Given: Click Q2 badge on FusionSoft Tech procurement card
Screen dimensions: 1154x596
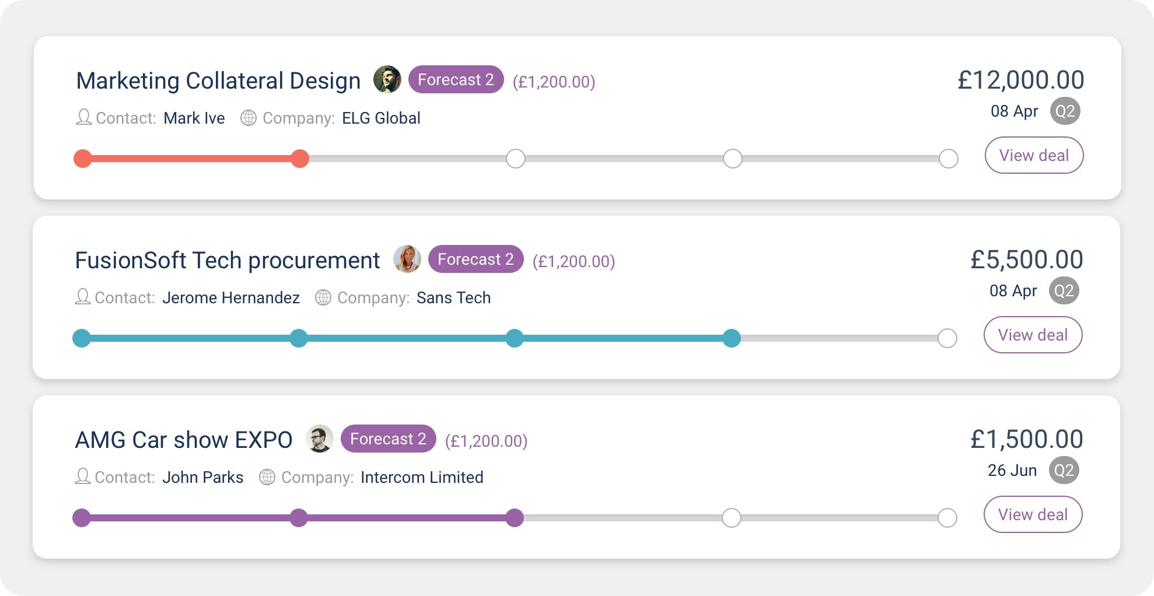Looking at the screenshot, I should [x=1064, y=290].
